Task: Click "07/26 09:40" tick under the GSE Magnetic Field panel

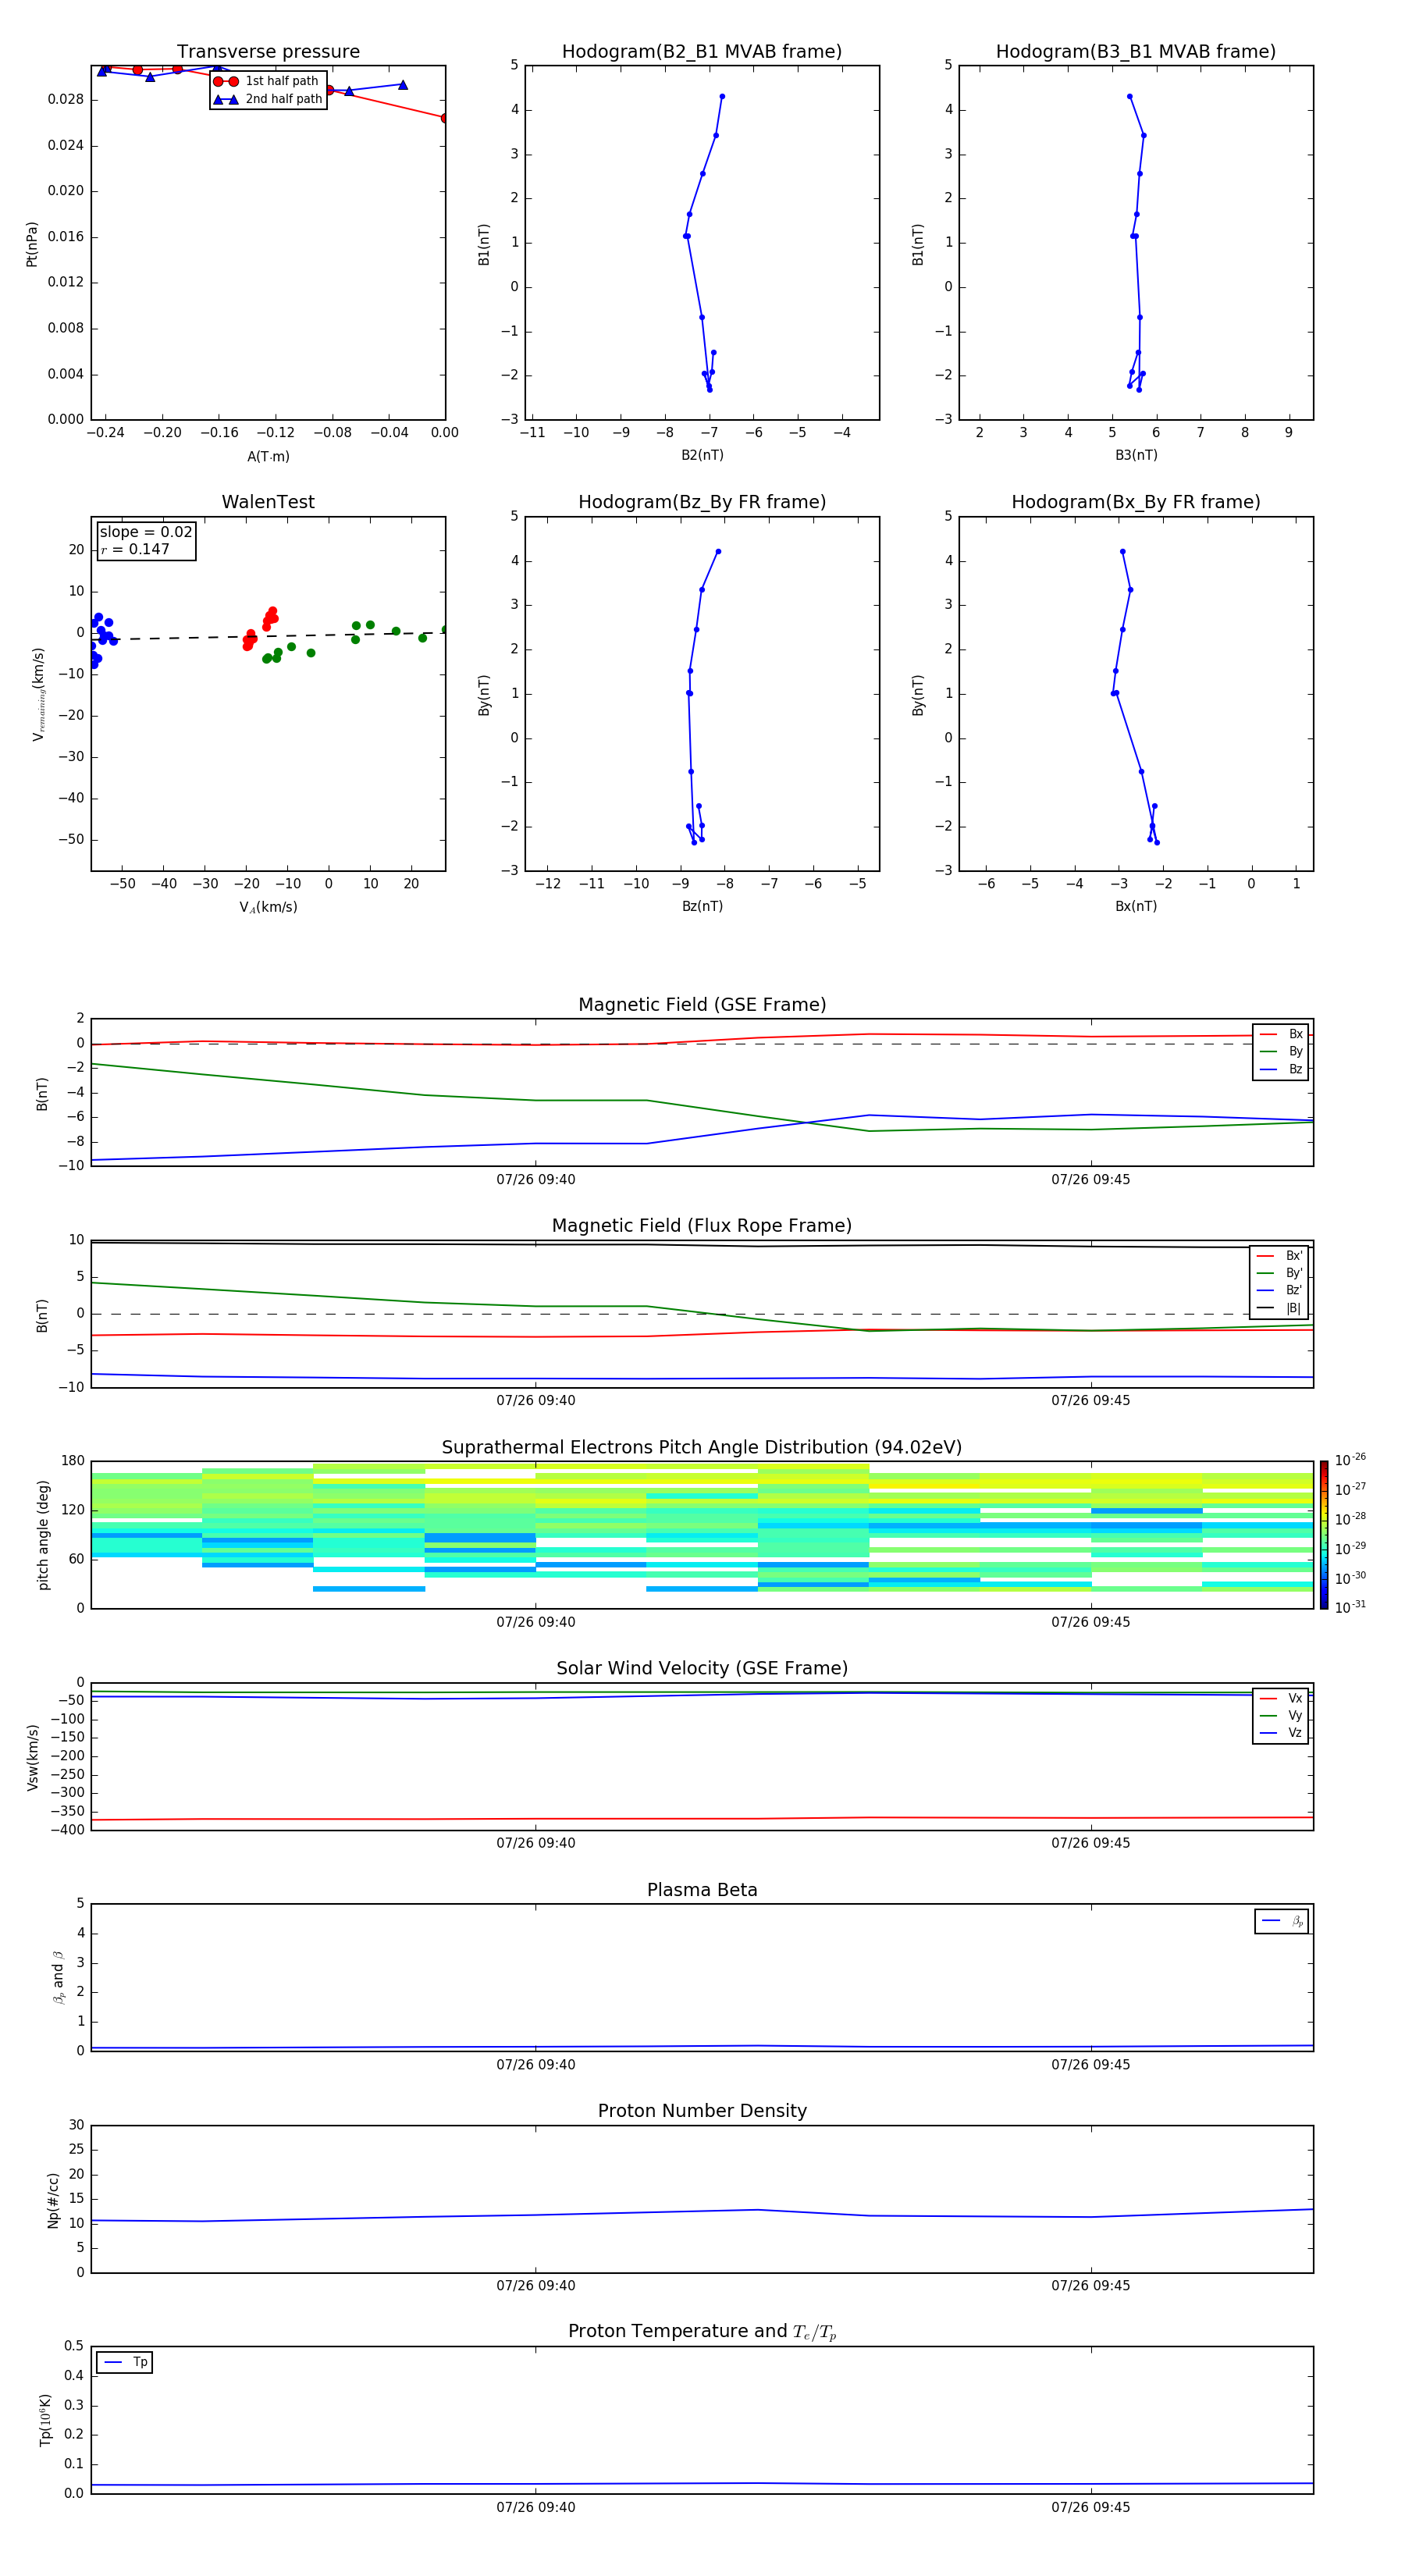Action: coord(536,1180)
